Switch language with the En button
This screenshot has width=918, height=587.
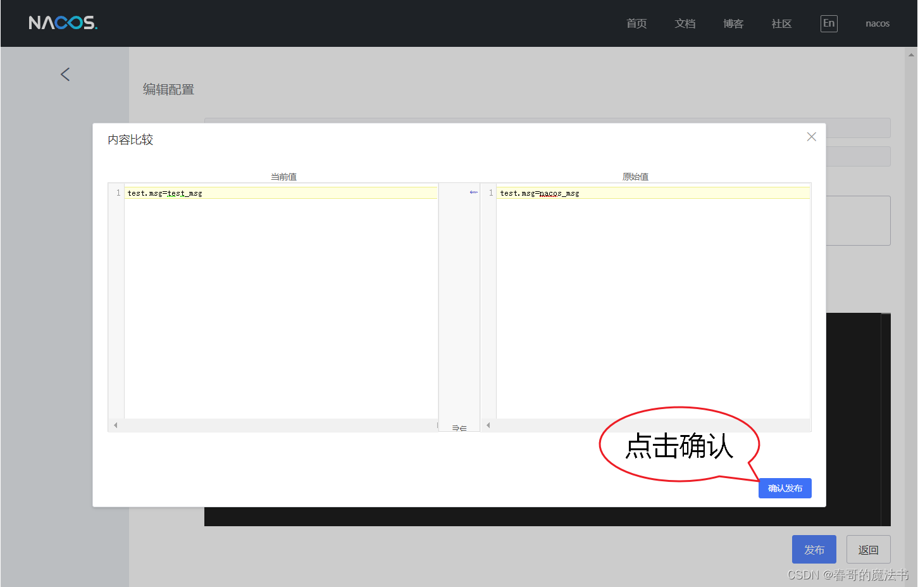coord(829,23)
